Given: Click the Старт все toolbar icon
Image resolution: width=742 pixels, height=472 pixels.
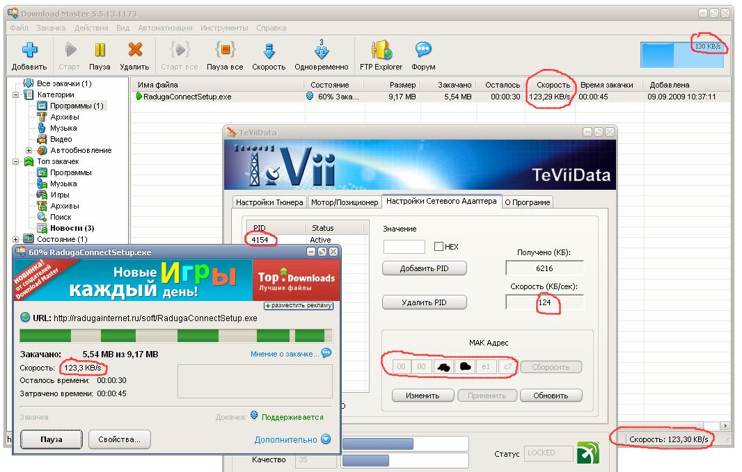Looking at the screenshot, I should [x=180, y=49].
